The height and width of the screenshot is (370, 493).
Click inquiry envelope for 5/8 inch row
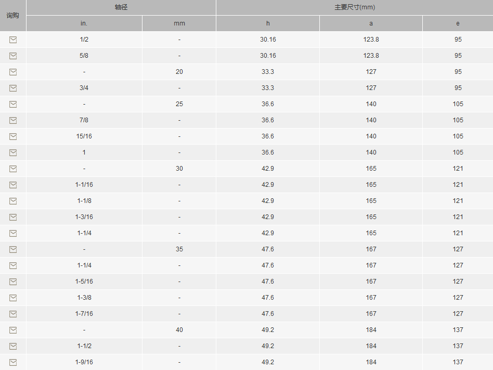pos(13,56)
